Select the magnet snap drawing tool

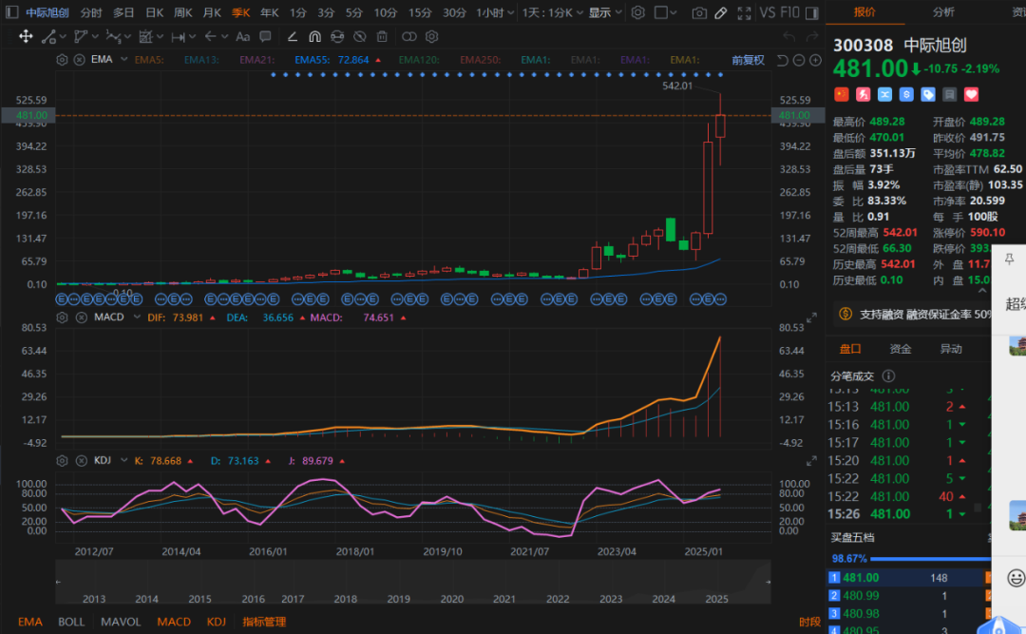[x=314, y=37]
